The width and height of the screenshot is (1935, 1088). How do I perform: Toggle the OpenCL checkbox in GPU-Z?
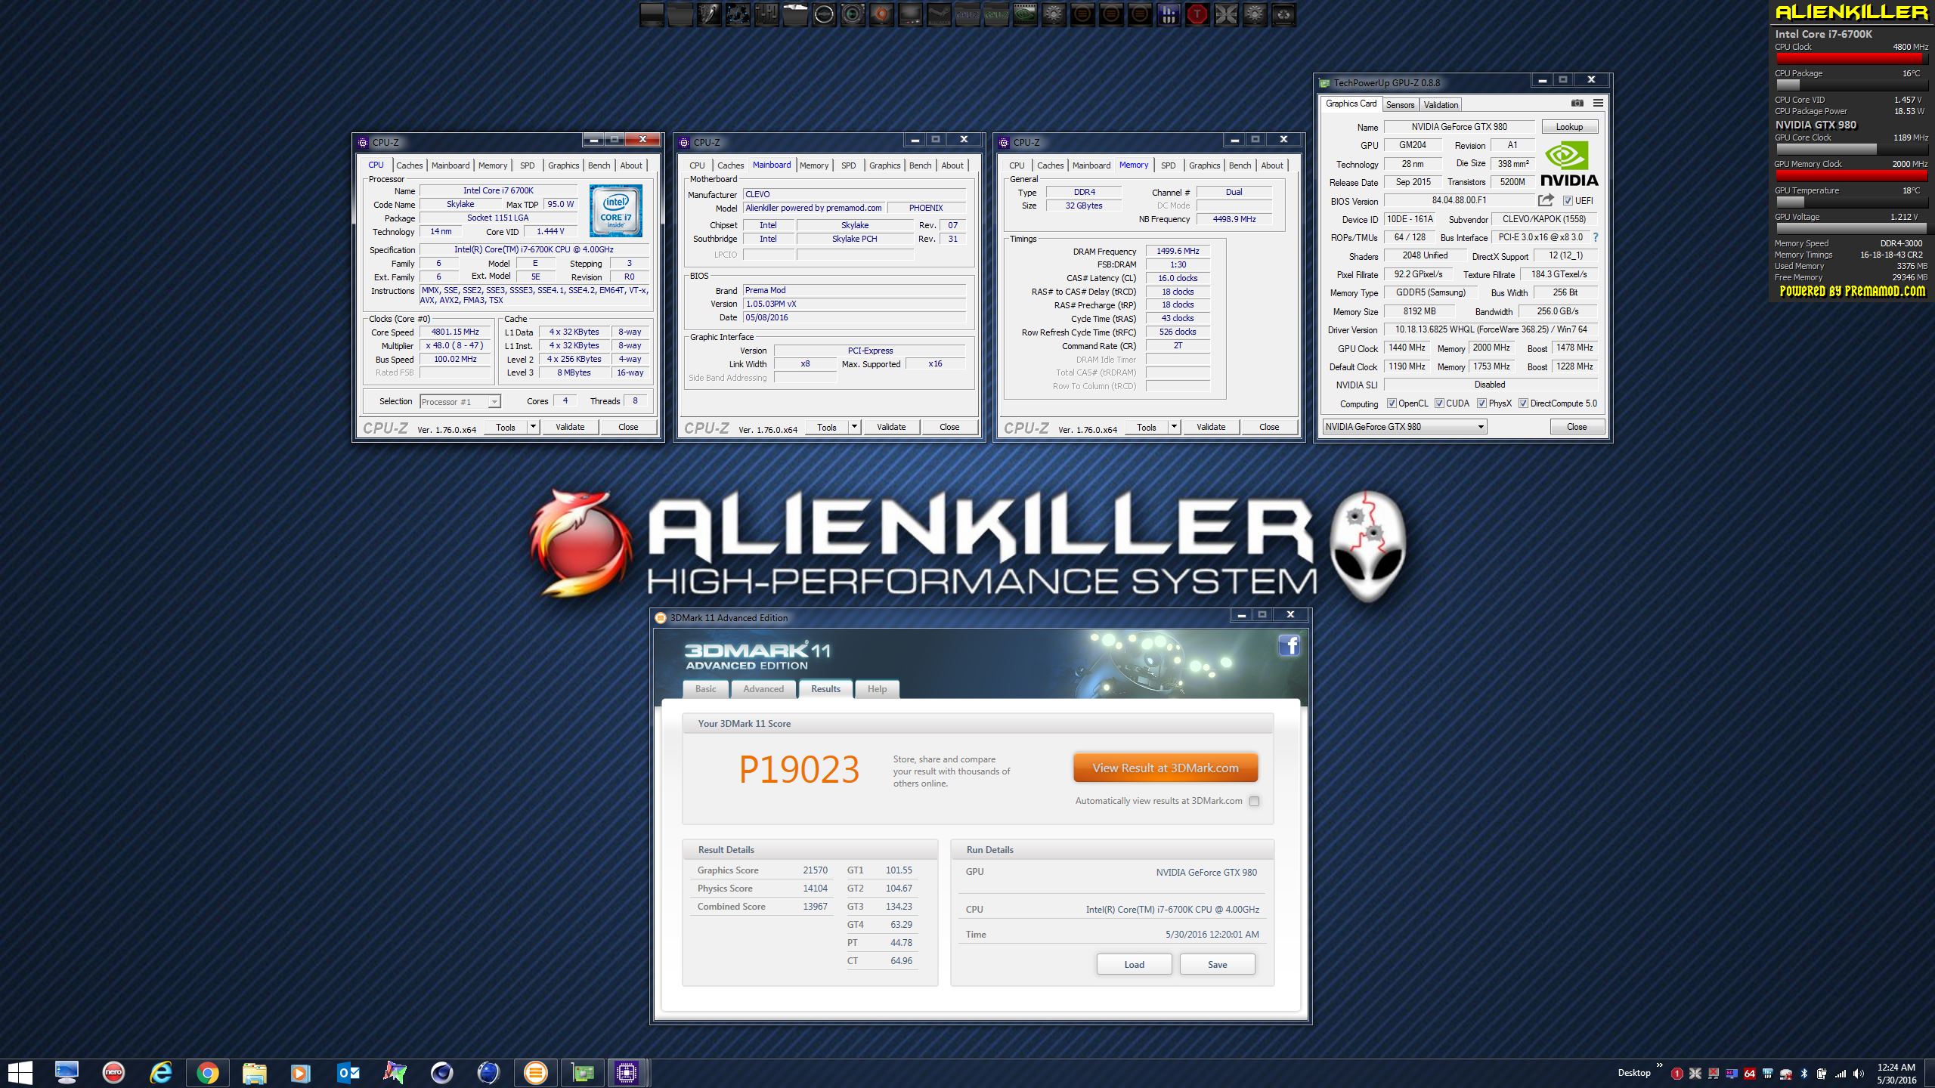tap(1391, 403)
